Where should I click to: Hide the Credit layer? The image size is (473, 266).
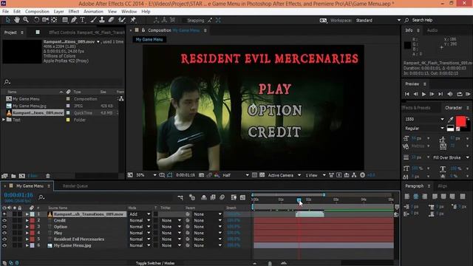pyautogui.click(x=4, y=220)
